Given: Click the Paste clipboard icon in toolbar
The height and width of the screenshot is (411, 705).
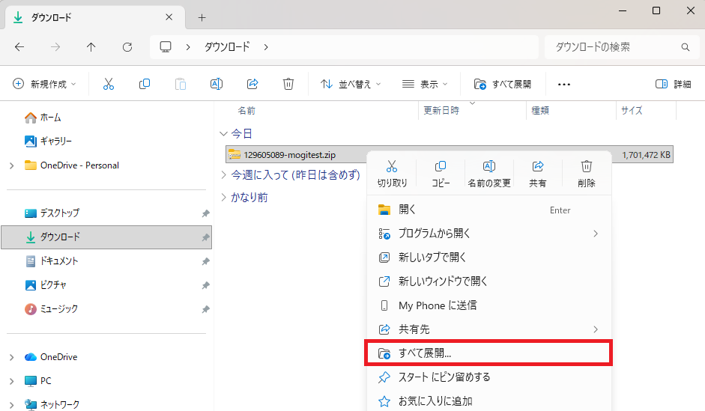Looking at the screenshot, I should (x=181, y=84).
